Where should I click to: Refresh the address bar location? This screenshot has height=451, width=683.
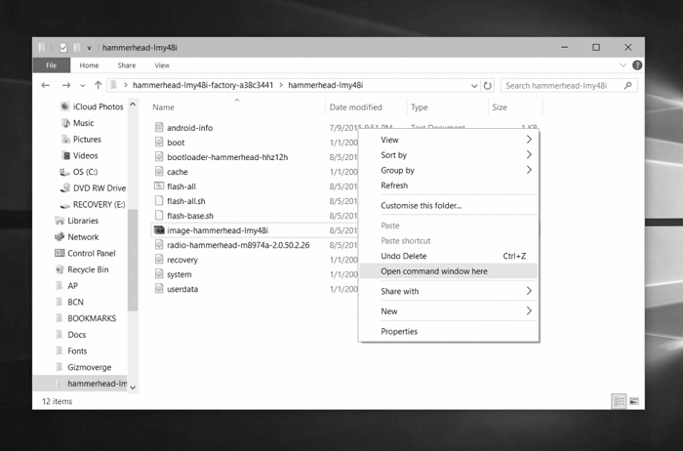(x=488, y=86)
